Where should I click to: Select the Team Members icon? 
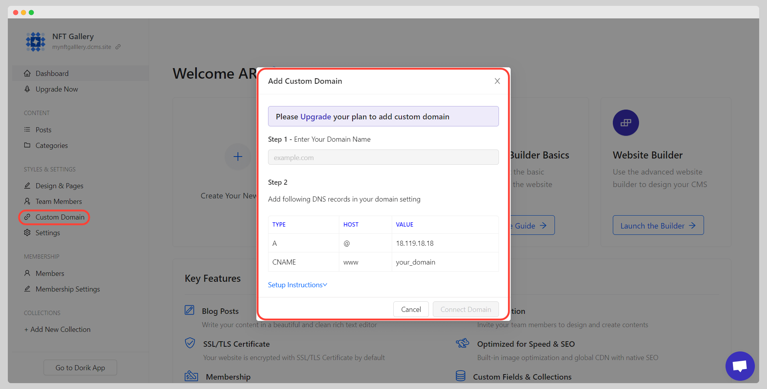click(27, 201)
